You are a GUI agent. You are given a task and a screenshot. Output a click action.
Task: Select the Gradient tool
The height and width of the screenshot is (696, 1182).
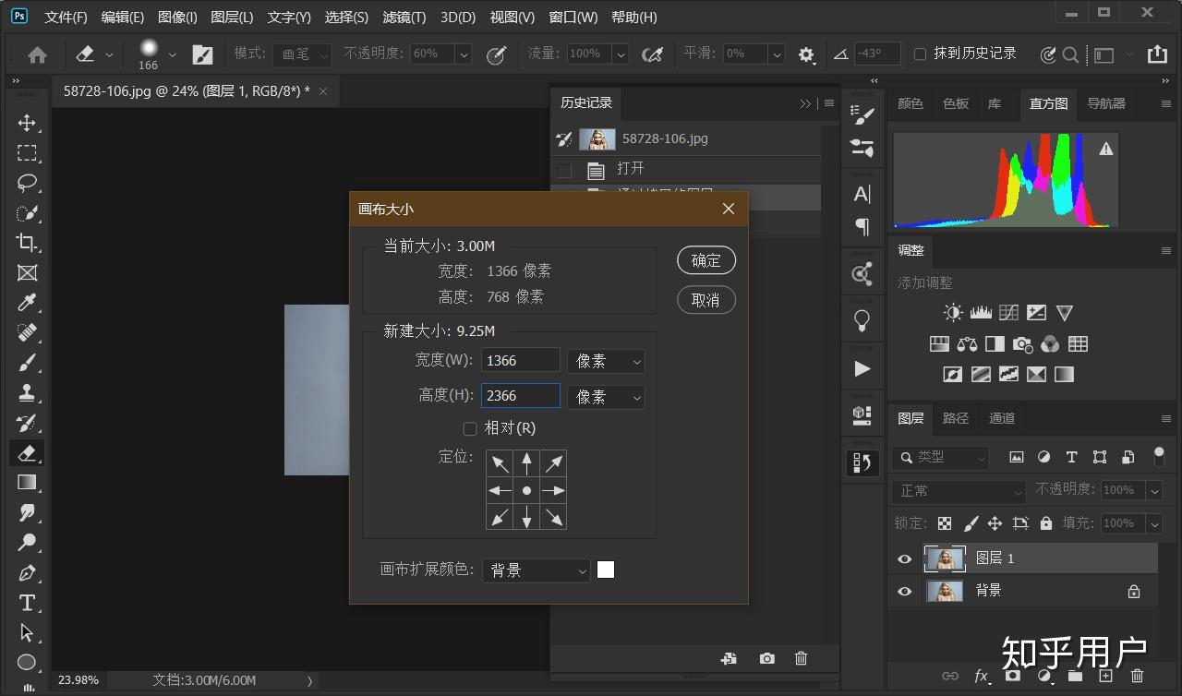(27, 483)
